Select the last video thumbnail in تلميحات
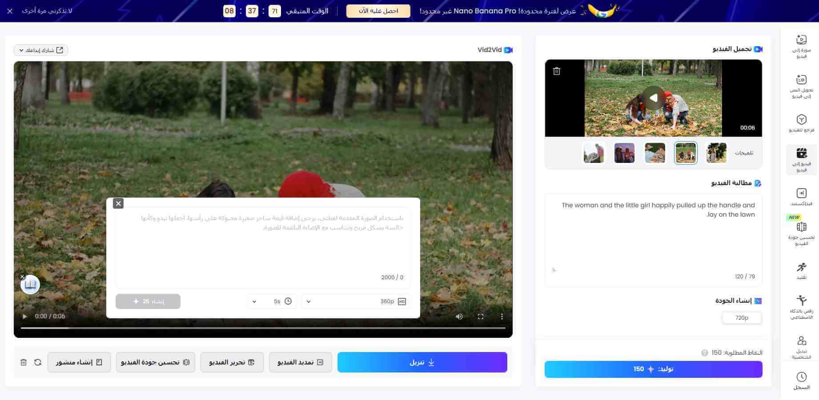 point(594,152)
